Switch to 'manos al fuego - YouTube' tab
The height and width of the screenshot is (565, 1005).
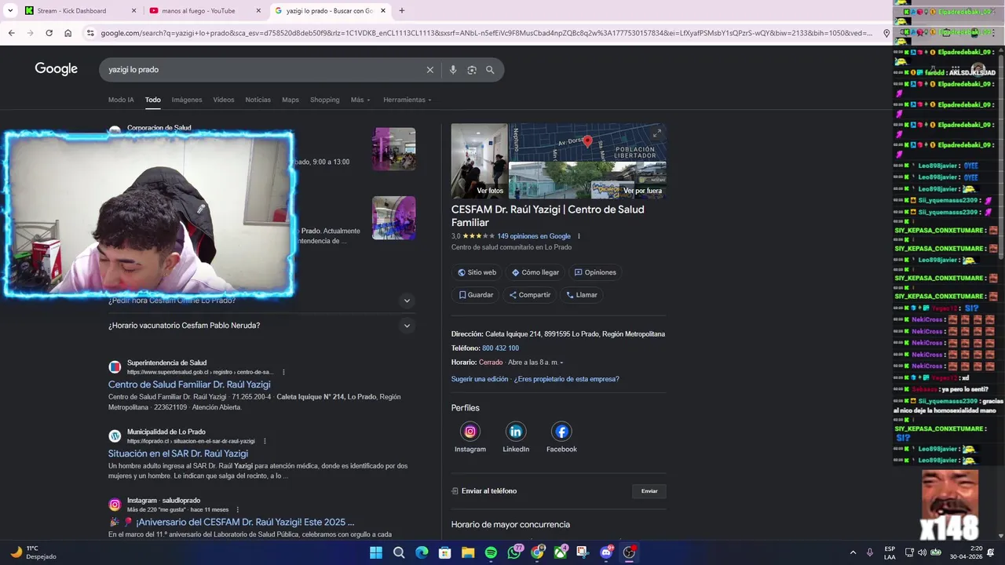click(204, 10)
